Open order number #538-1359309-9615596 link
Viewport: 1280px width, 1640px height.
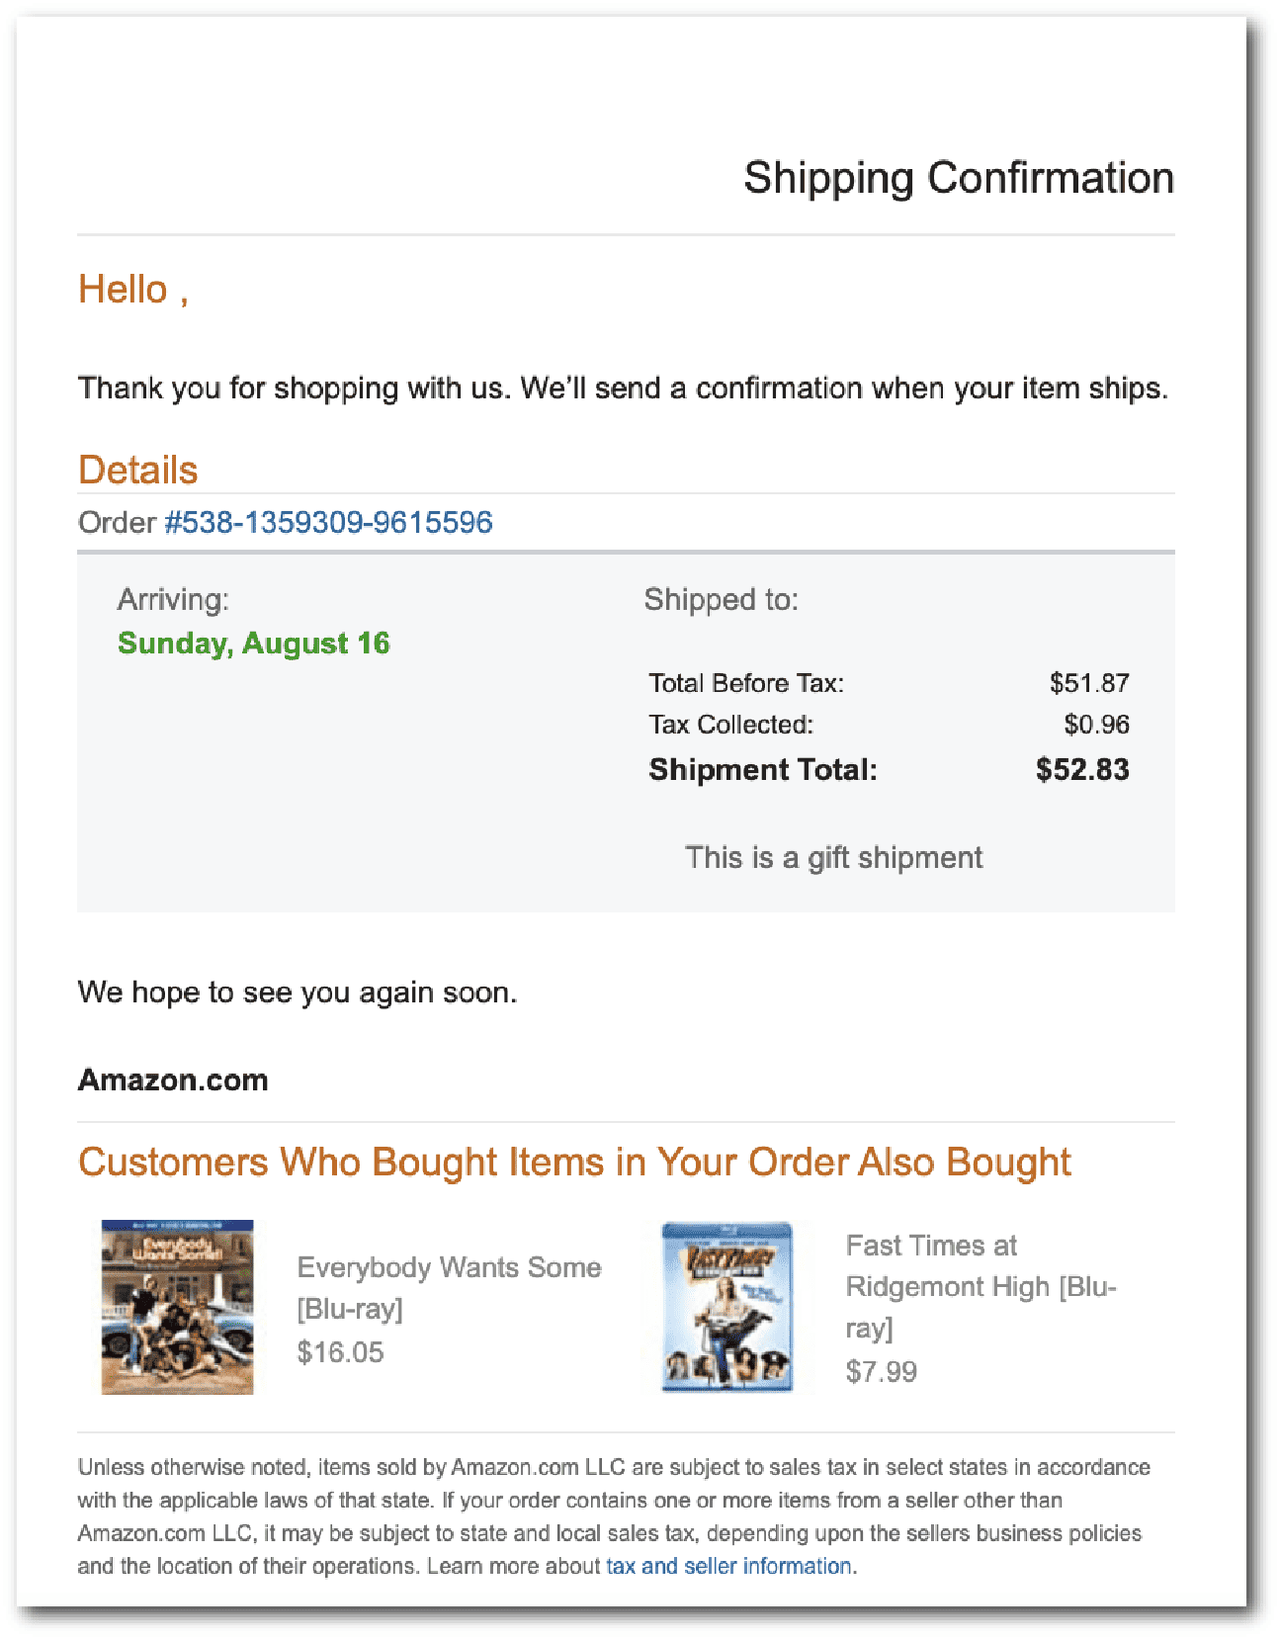[328, 522]
